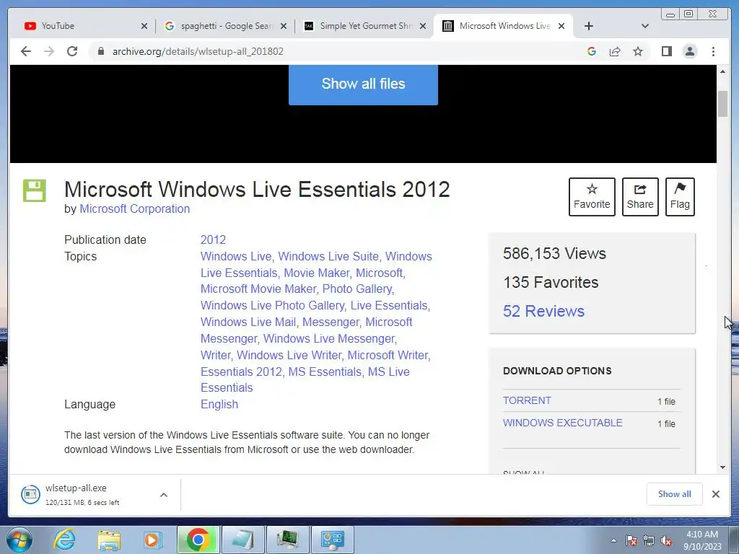Click the monitor-graph taskbar icon
Viewport: 739px width, 554px height.
[x=287, y=540]
